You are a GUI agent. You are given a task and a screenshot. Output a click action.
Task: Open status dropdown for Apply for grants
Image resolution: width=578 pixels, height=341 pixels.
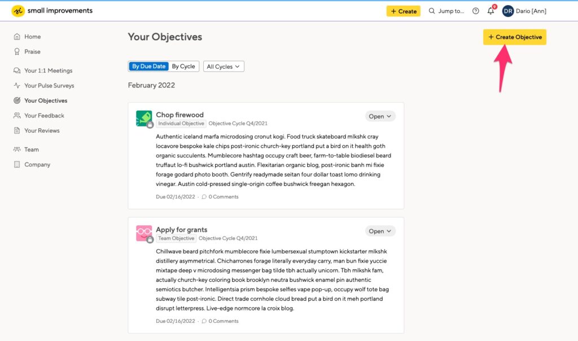(380, 231)
